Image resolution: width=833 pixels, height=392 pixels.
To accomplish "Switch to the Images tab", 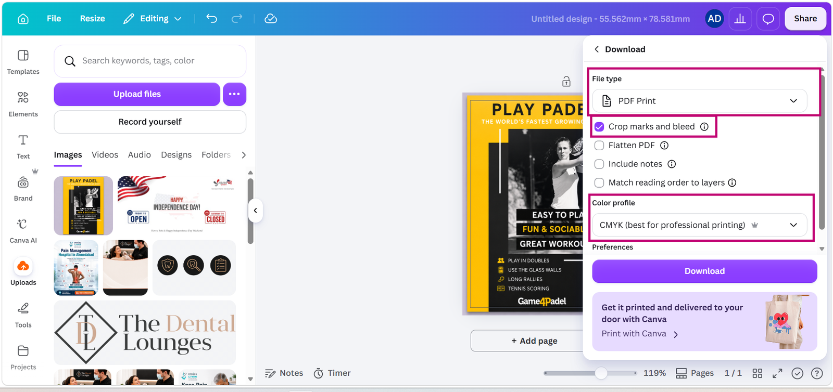I will pos(68,155).
